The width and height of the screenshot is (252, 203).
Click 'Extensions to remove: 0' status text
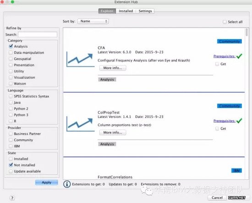pos(160,184)
